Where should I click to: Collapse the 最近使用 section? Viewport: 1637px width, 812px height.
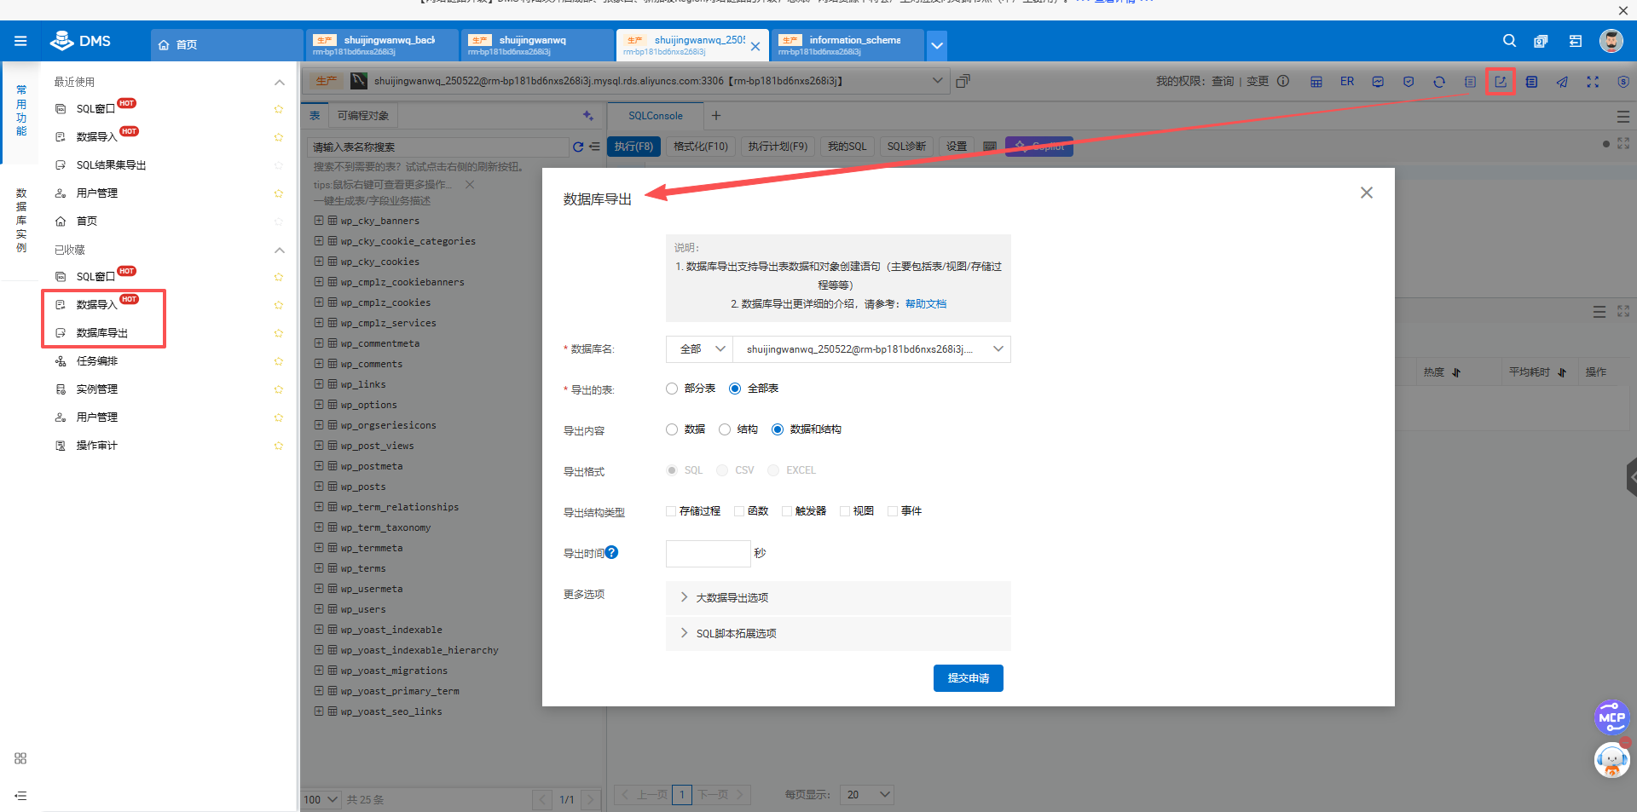click(279, 83)
